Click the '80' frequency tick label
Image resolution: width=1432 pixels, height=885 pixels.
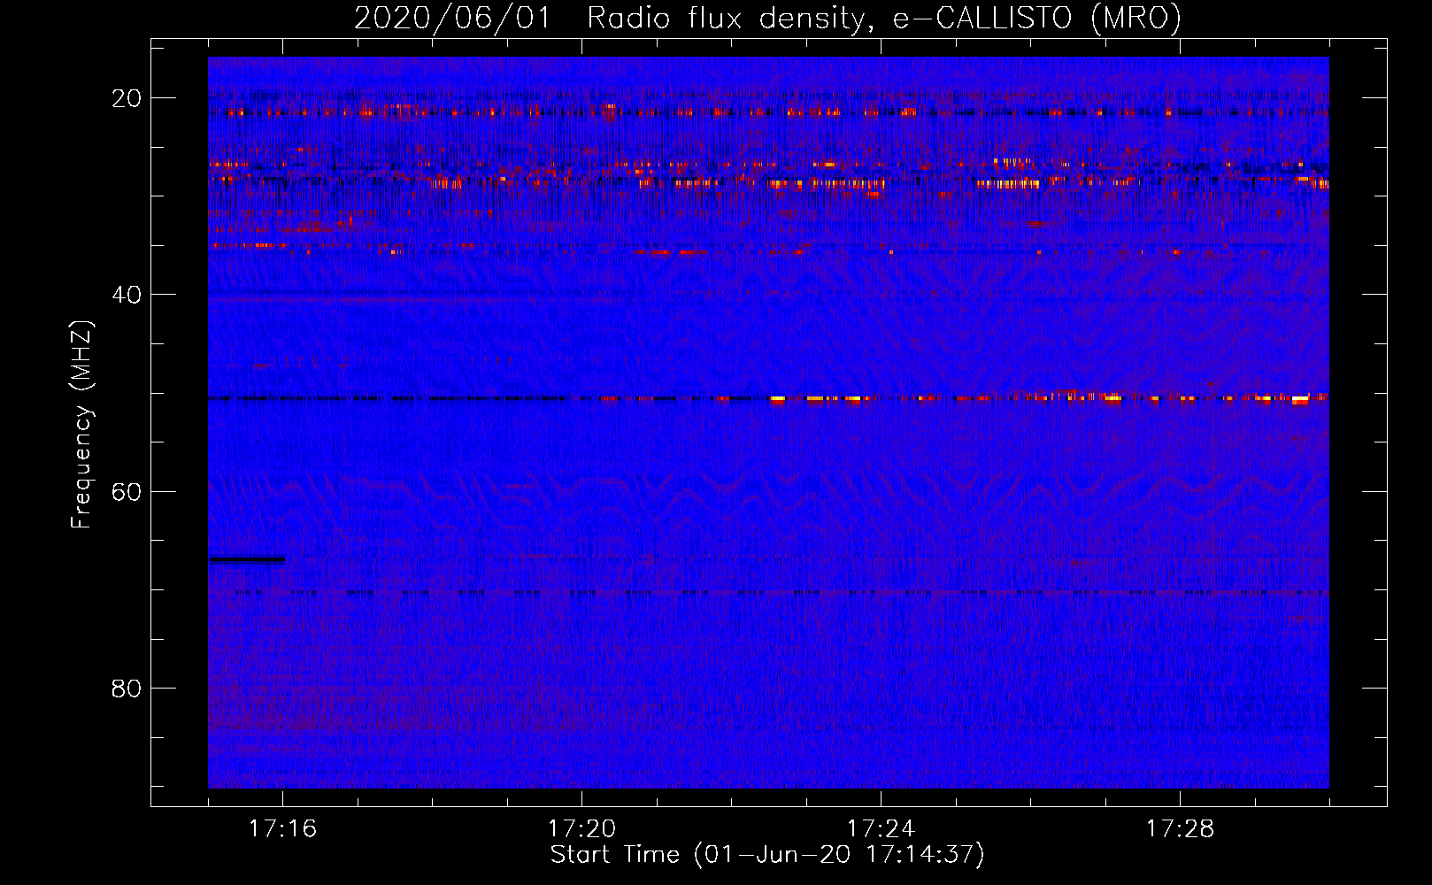[127, 689]
